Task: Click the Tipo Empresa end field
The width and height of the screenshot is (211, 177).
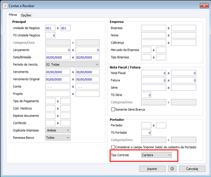Action: coord(161,57)
